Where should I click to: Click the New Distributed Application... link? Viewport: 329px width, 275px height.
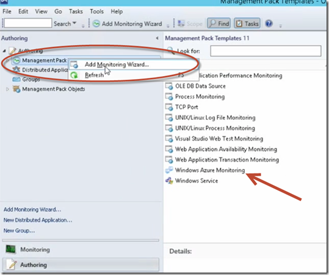(x=38, y=220)
